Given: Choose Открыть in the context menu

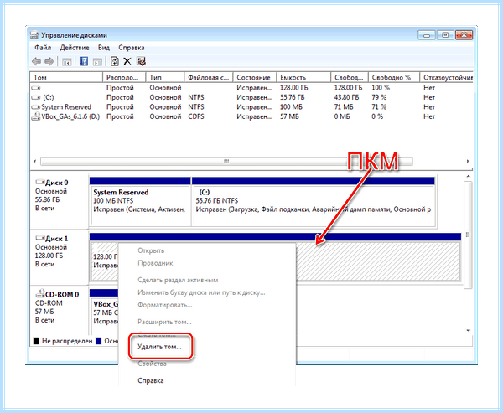Looking at the screenshot, I should pos(151,250).
